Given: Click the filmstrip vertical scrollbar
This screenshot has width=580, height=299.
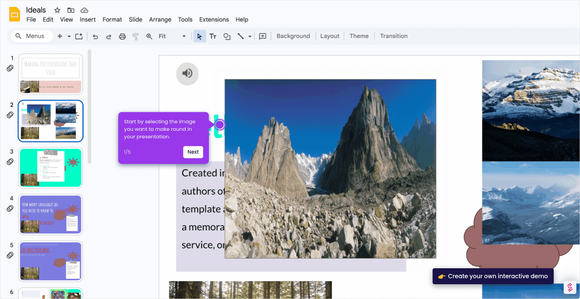Looking at the screenshot, I should [89, 107].
